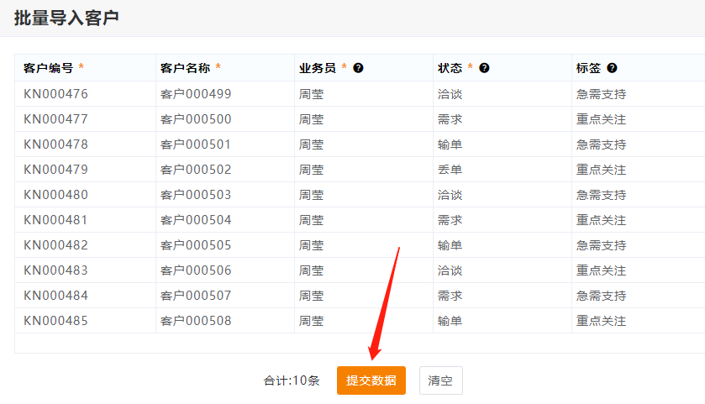The width and height of the screenshot is (705, 404).
Task: Click the help icon next to 标签
Action: (612, 68)
